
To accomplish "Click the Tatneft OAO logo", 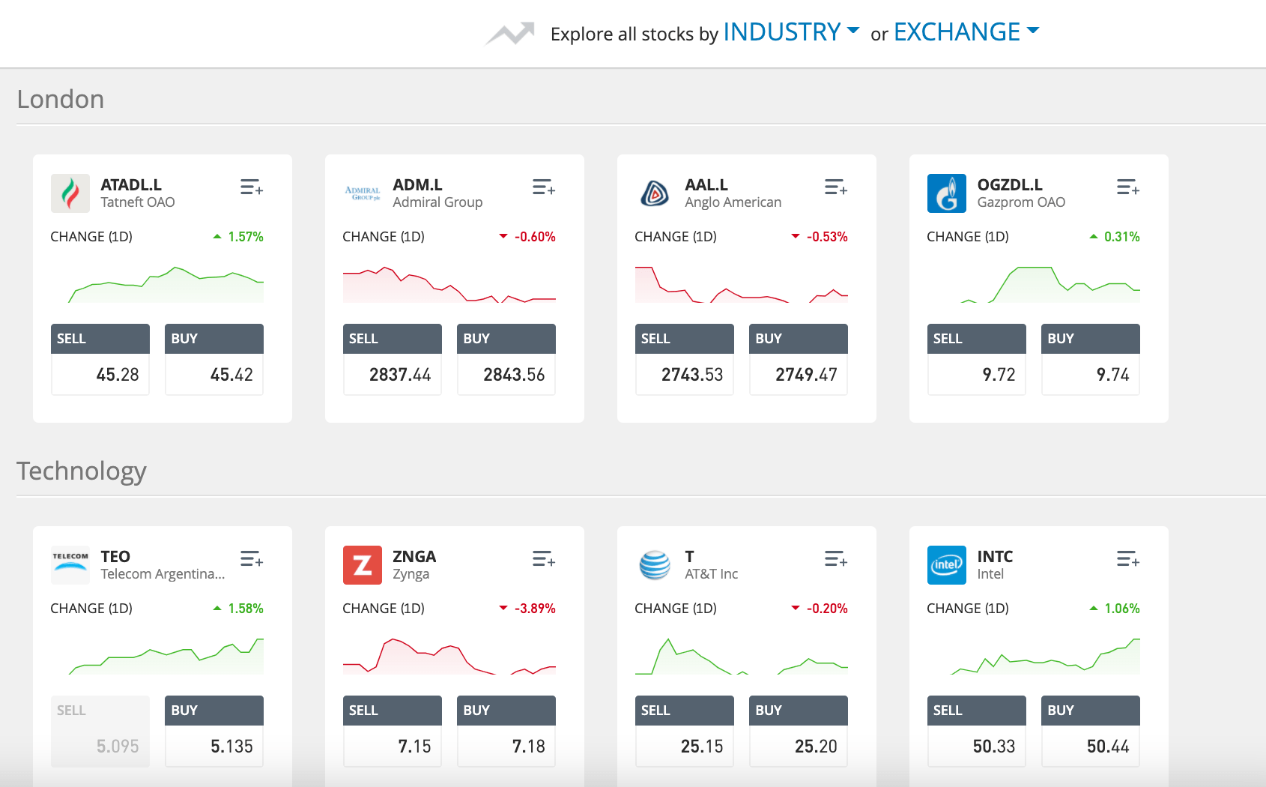I will coord(70,193).
